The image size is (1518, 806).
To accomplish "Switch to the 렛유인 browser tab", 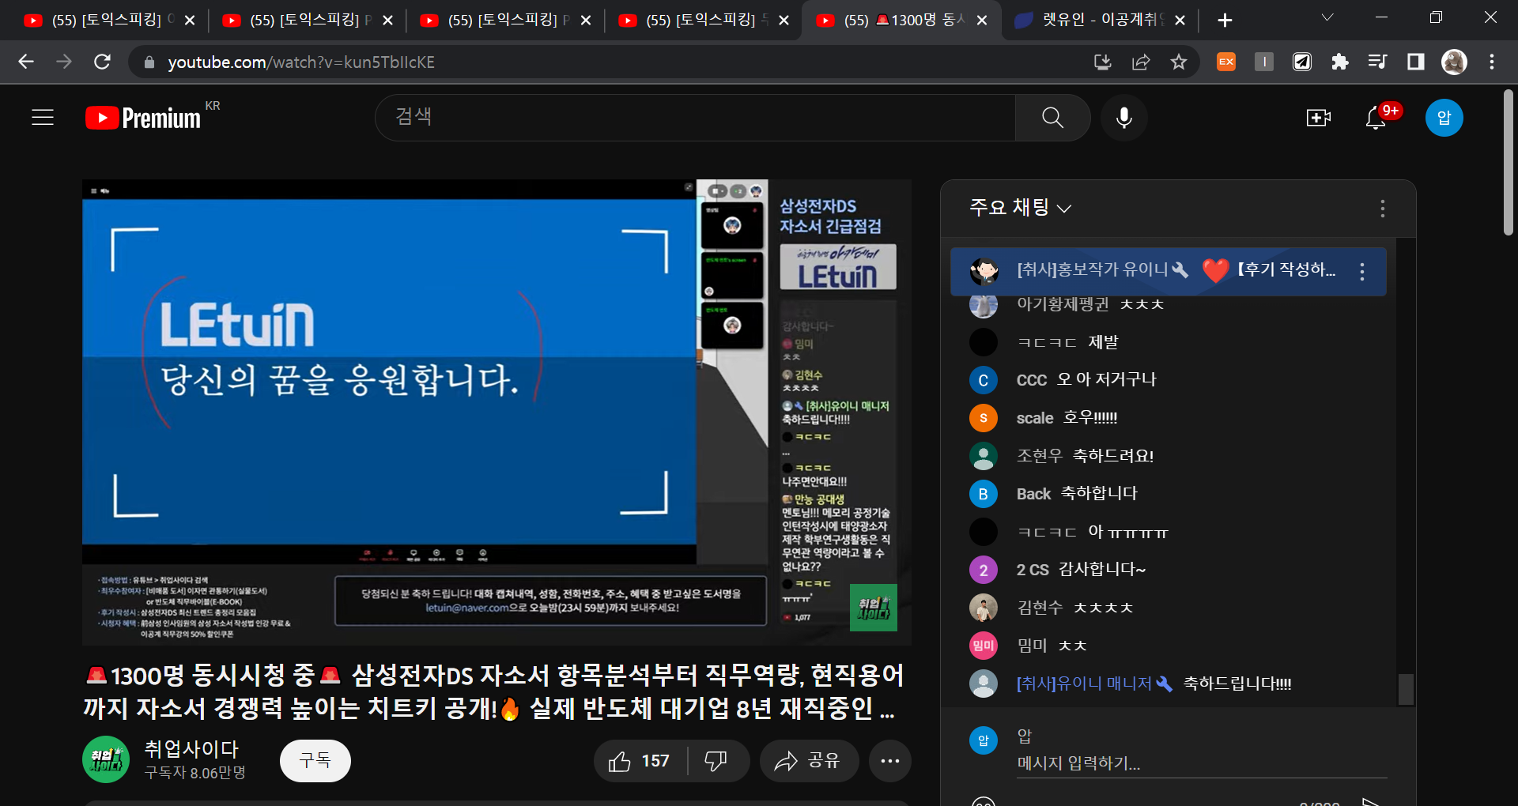I will pos(1099,20).
